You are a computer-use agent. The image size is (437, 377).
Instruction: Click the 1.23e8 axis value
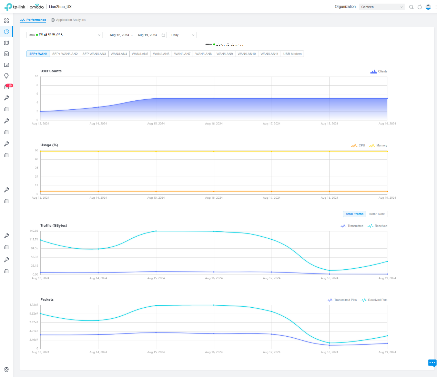[34, 305]
